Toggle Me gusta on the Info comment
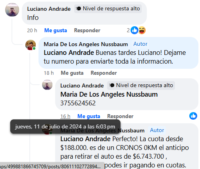The width and height of the screenshot is (200, 169). [x=56, y=30]
